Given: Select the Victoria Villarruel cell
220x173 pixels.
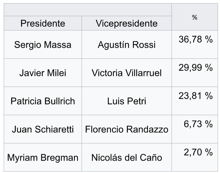Looking at the screenshot, I should pos(126,73).
